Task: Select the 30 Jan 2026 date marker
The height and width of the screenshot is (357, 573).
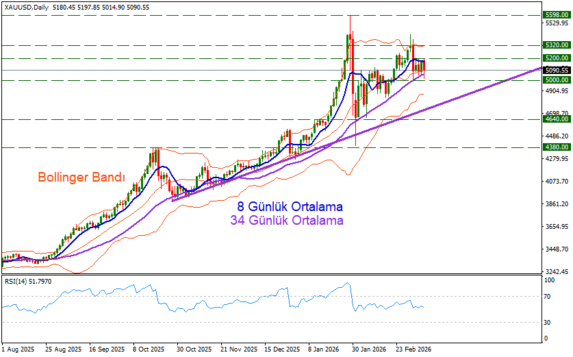Action: pos(370,349)
